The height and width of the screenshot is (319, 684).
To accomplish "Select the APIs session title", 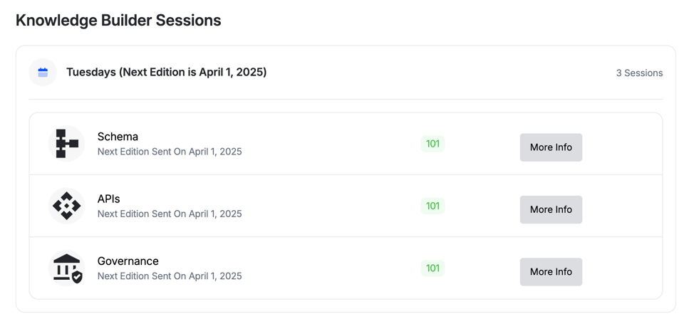I will (108, 199).
